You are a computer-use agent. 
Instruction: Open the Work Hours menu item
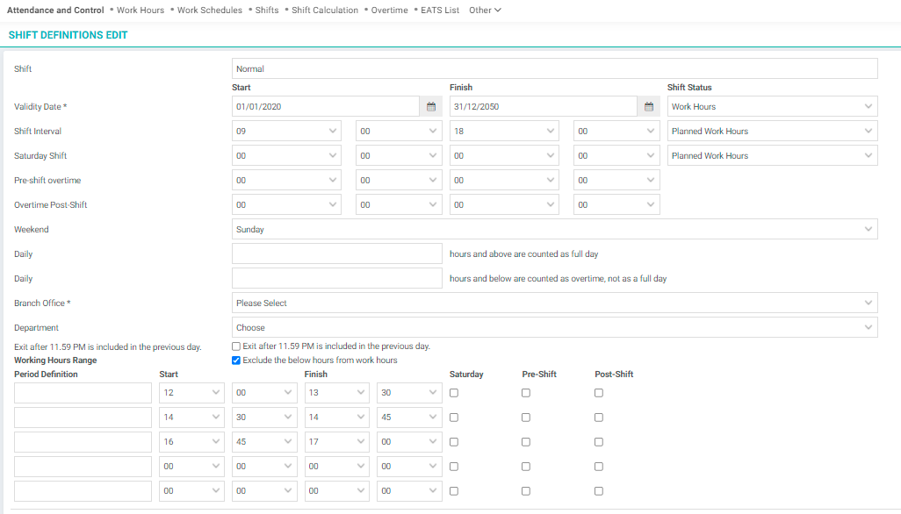[x=141, y=11]
